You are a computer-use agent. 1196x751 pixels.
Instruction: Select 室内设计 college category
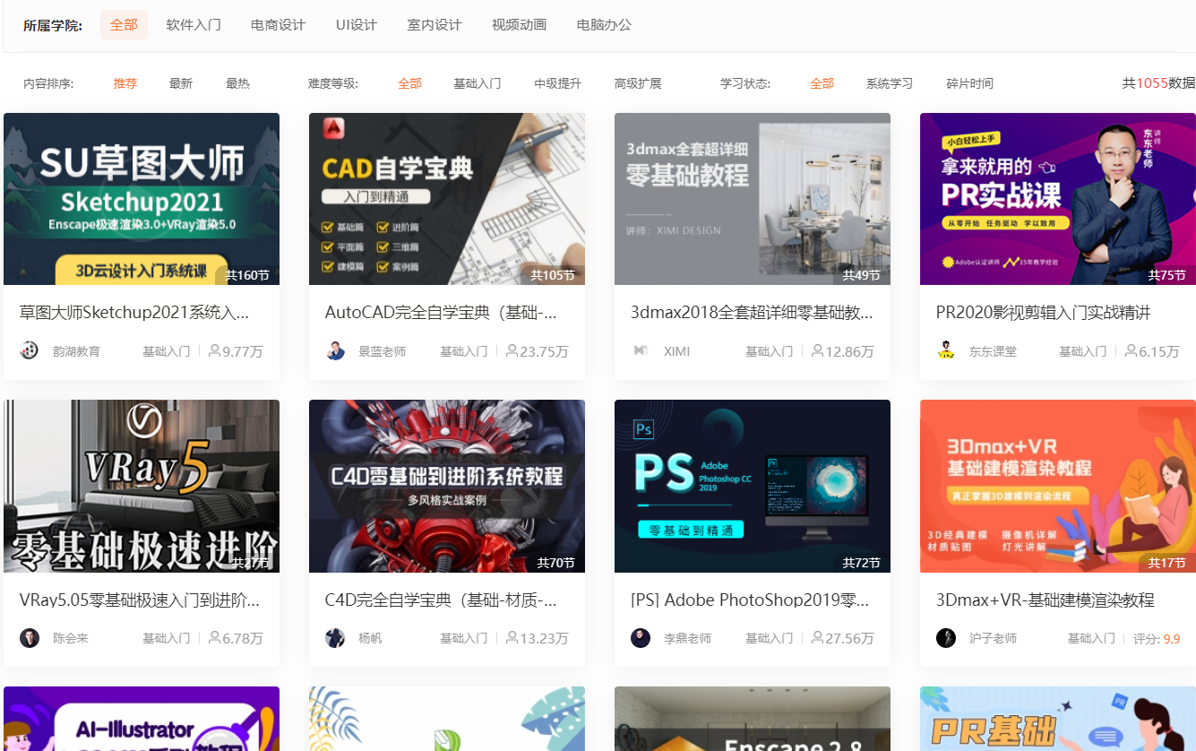pyautogui.click(x=435, y=25)
